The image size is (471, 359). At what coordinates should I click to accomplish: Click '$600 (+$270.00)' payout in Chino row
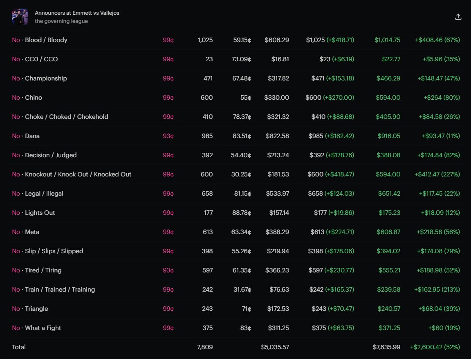330,98
